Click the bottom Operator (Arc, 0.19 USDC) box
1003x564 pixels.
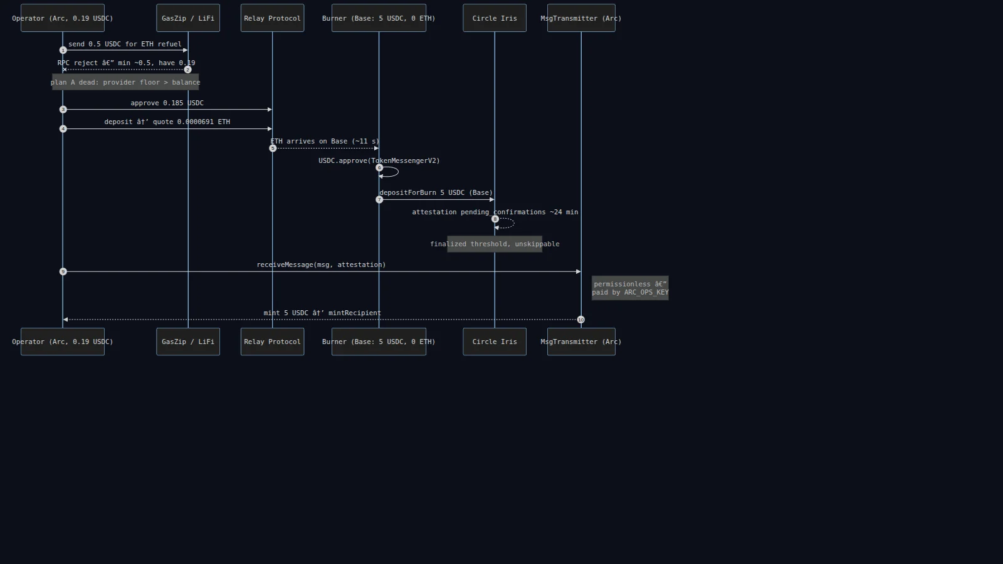pos(63,342)
